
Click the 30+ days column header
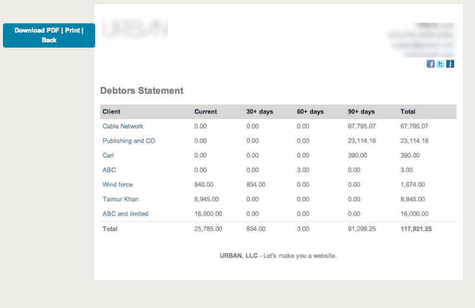click(x=260, y=112)
